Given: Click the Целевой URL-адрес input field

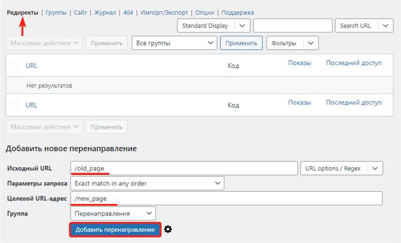Looking at the screenshot, I should [226, 198].
